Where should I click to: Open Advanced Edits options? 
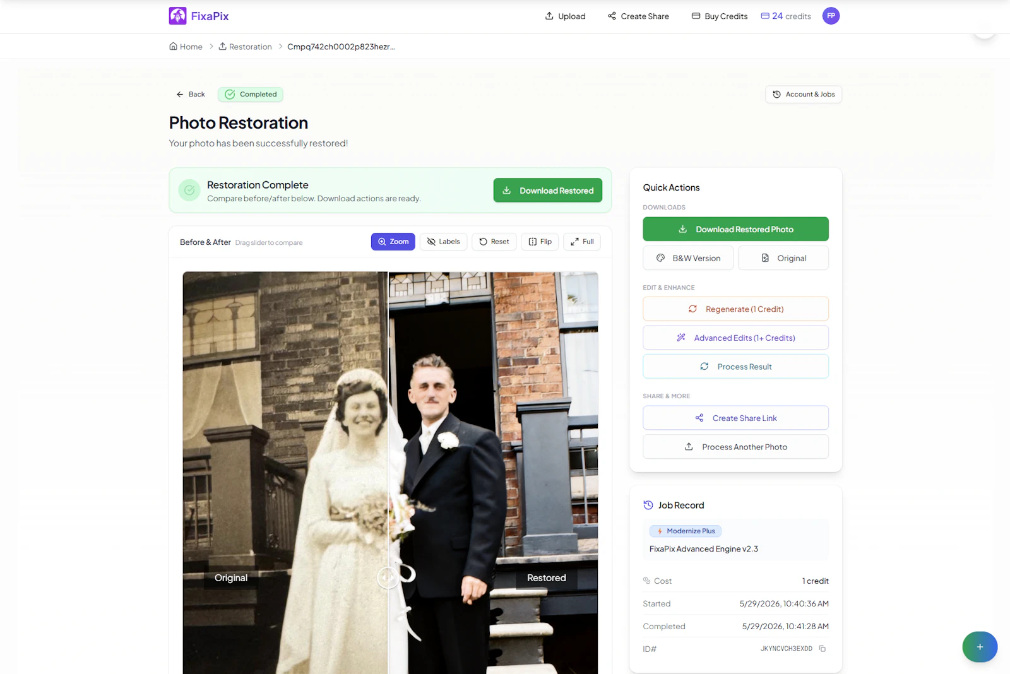tap(735, 338)
